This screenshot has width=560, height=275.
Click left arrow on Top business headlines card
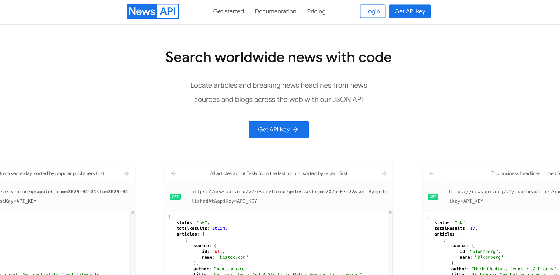point(431,173)
